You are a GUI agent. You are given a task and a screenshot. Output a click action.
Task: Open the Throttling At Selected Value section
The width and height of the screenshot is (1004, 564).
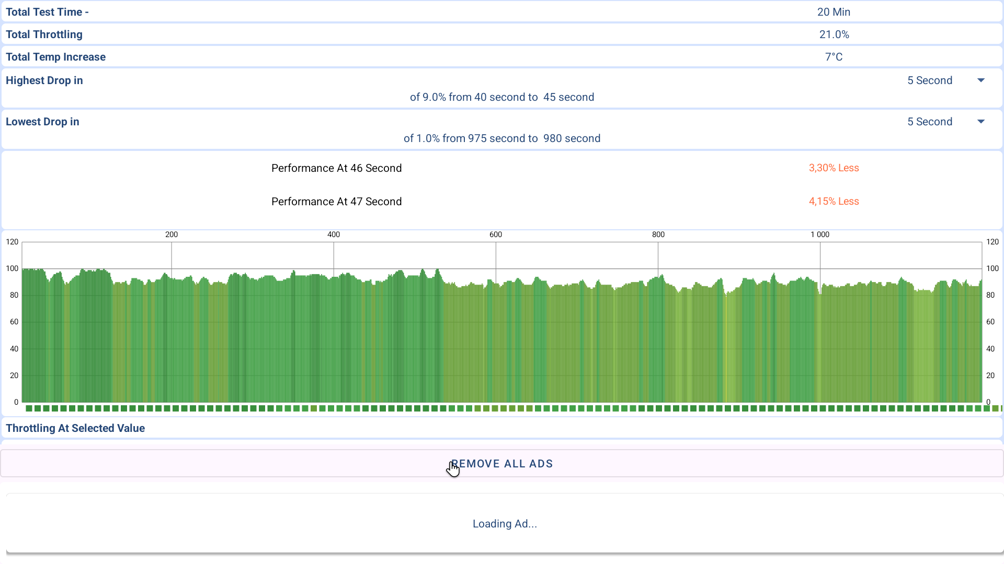pos(75,428)
